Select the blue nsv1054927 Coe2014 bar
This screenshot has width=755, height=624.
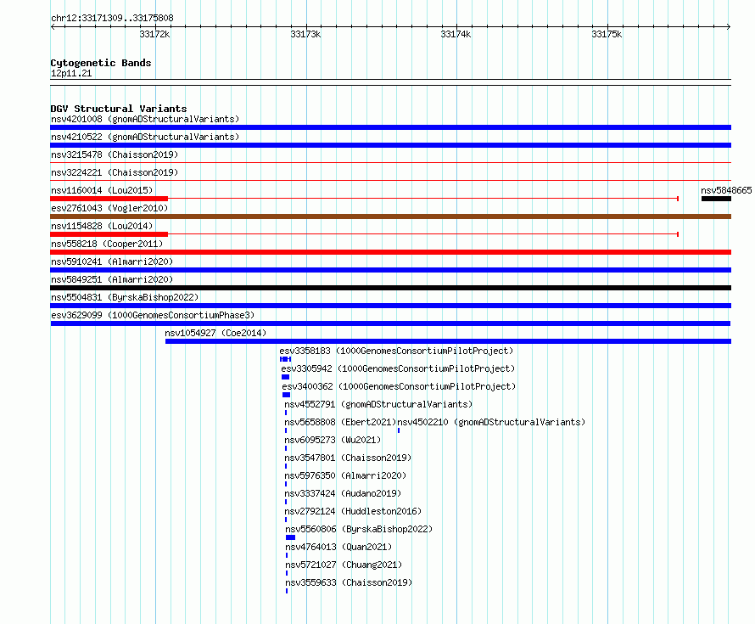[448, 341]
